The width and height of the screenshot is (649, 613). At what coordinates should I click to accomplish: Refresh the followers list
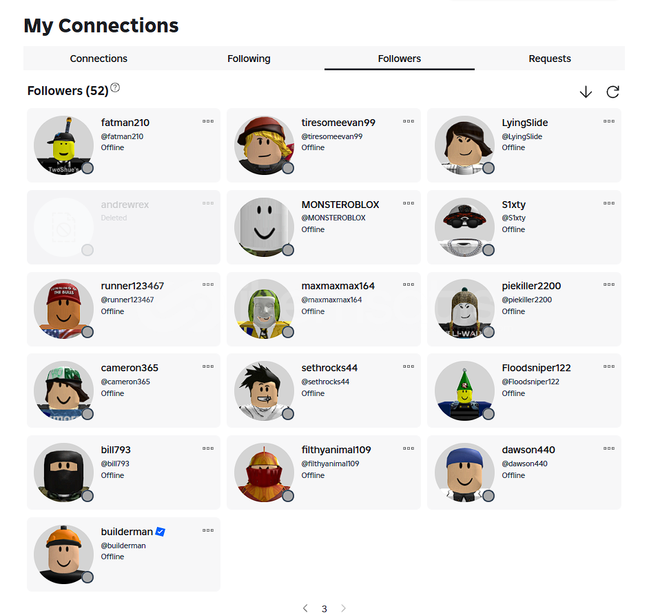click(612, 92)
